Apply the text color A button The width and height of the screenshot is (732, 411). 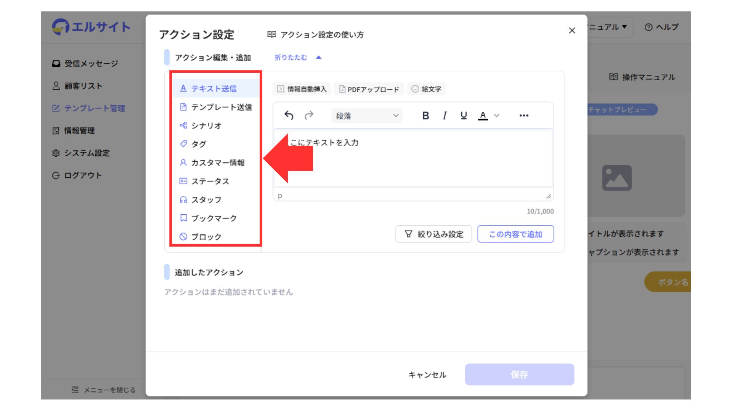(483, 115)
